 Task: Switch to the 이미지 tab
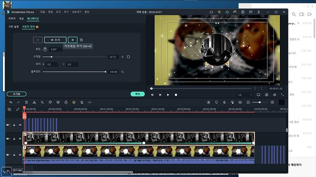(12, 18)
